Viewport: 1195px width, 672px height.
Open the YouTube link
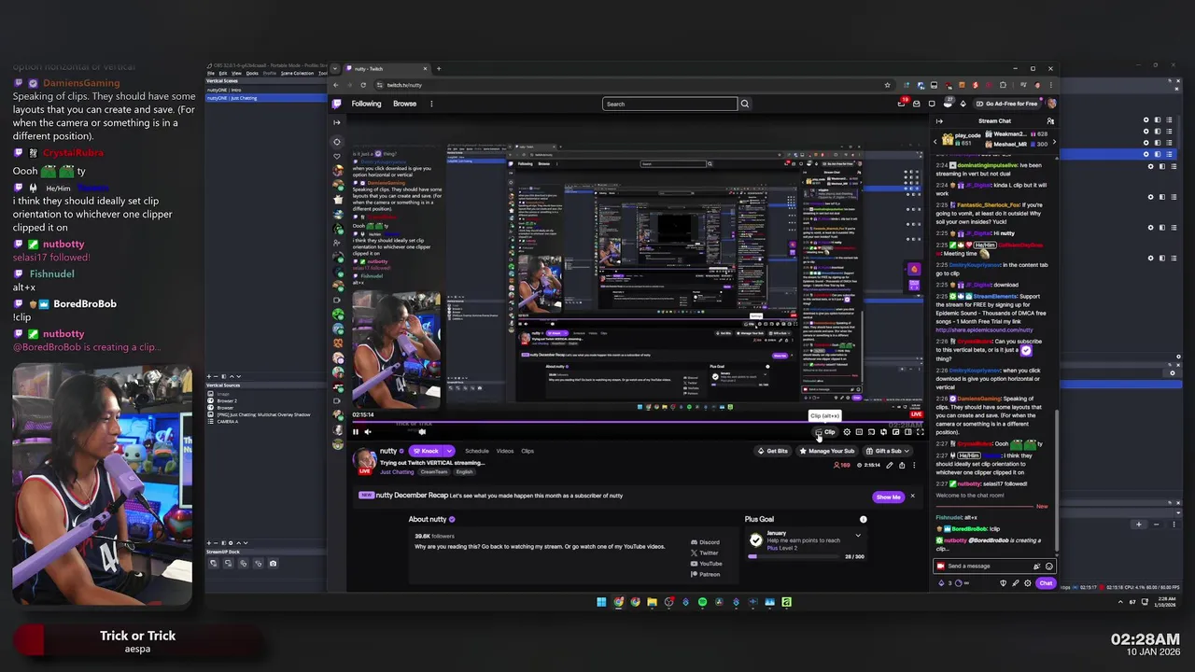click(x=707, y=564)
